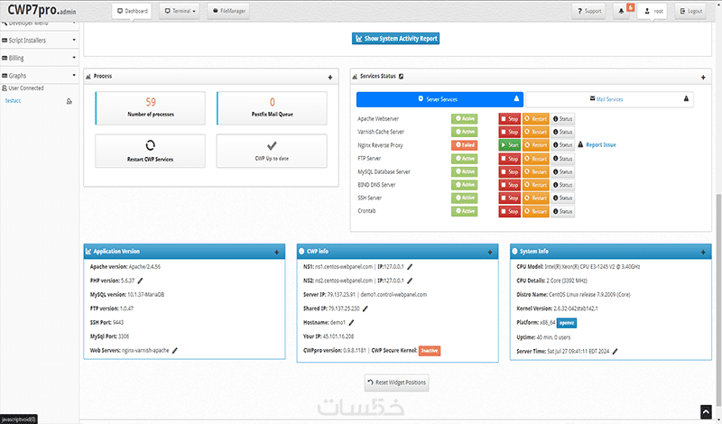Click the CWP7pro.admin logo
Viewport: 722px width, 424px height.
(42, 10)
